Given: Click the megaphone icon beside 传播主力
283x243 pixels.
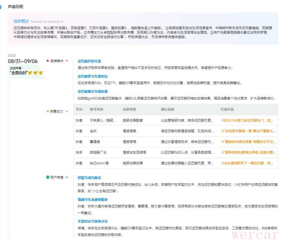Looking at the screenshot, I should 47,111.
